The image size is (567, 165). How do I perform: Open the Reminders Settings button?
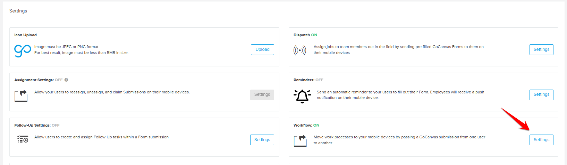[x=541, y=94]
